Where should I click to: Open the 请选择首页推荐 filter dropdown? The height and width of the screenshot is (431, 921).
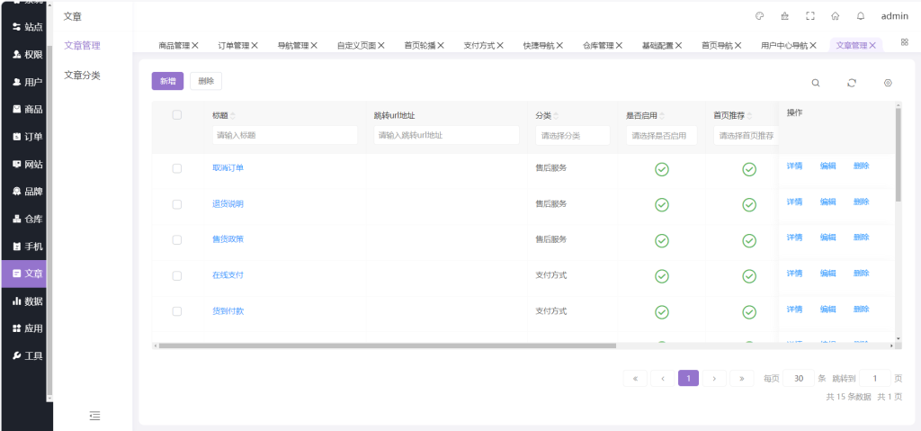746,135
